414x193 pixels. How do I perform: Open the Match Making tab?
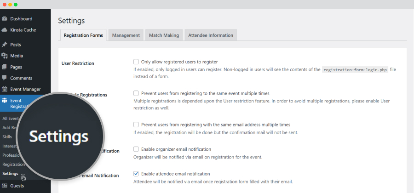(164, 35)
